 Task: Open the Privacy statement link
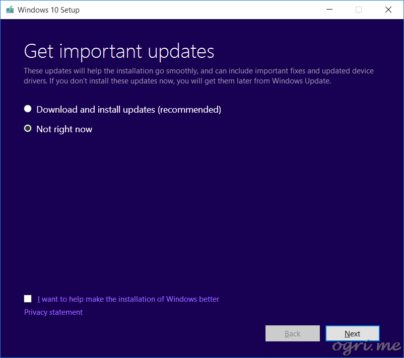click(x=53, y=312)
